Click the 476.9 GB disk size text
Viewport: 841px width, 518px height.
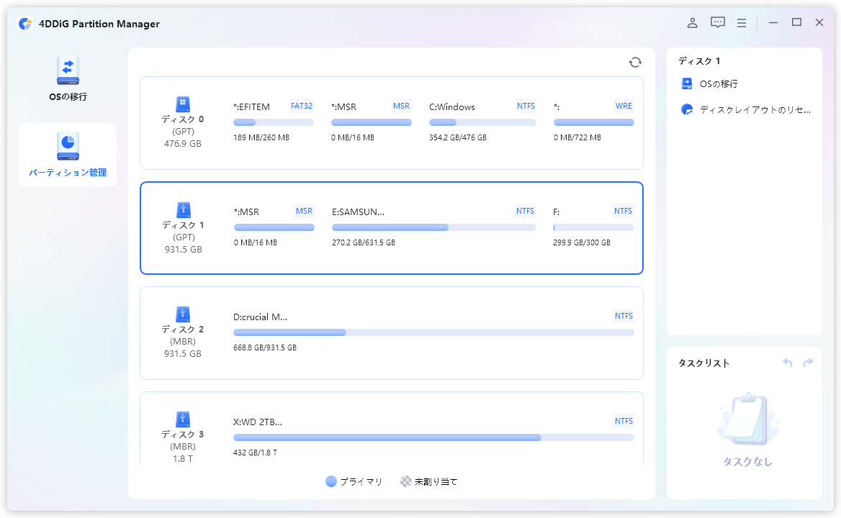[x=183, y=144]
